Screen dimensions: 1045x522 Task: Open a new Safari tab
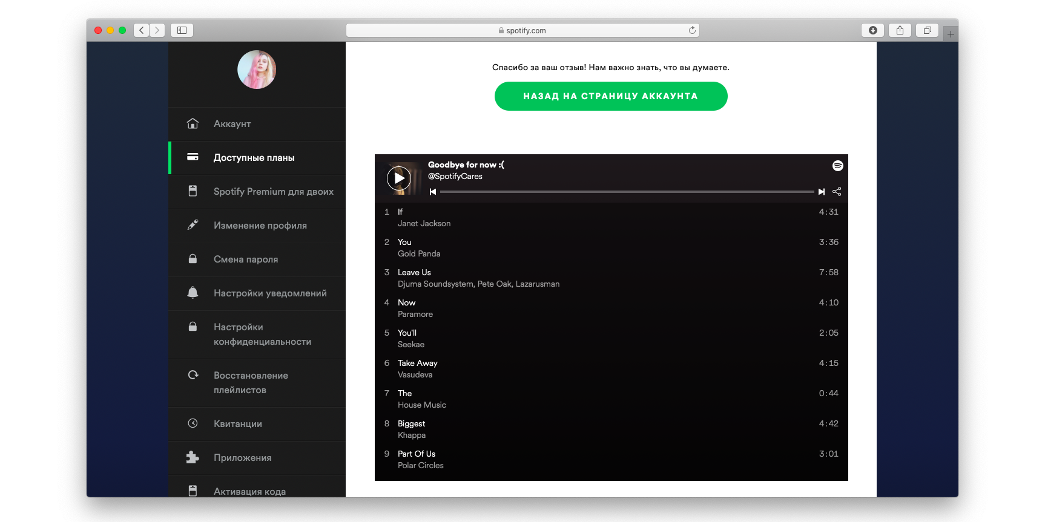[951, 34]
